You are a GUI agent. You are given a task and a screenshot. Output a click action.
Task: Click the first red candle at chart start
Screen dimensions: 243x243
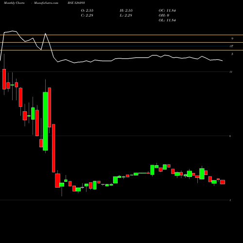coord(4,79)
